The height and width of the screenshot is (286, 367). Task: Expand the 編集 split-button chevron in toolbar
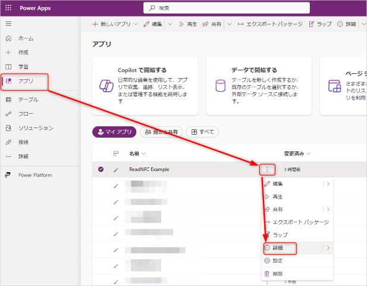170,24
